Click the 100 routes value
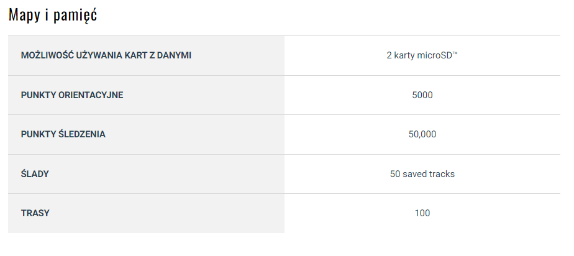This screenshot has height=256, width=574. (x=422, y=213)
